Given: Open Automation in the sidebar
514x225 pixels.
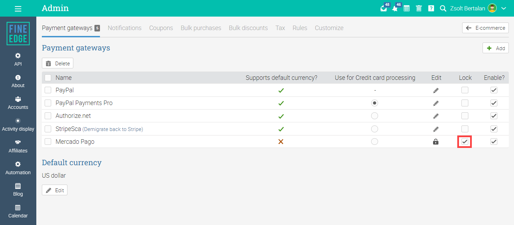Looking at the screenshot, I should click(18, 168).
